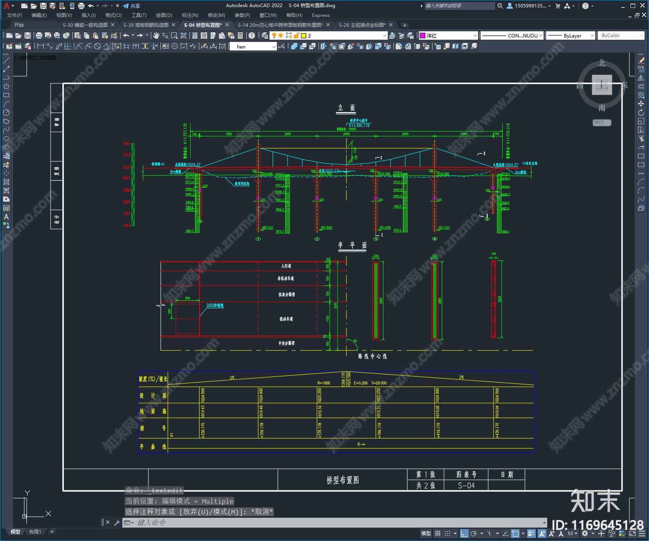The width and height of the screenshot is (649, 541).
Task: Open the layer dropdown showing layer 2
Action: (x=329, y=36)
